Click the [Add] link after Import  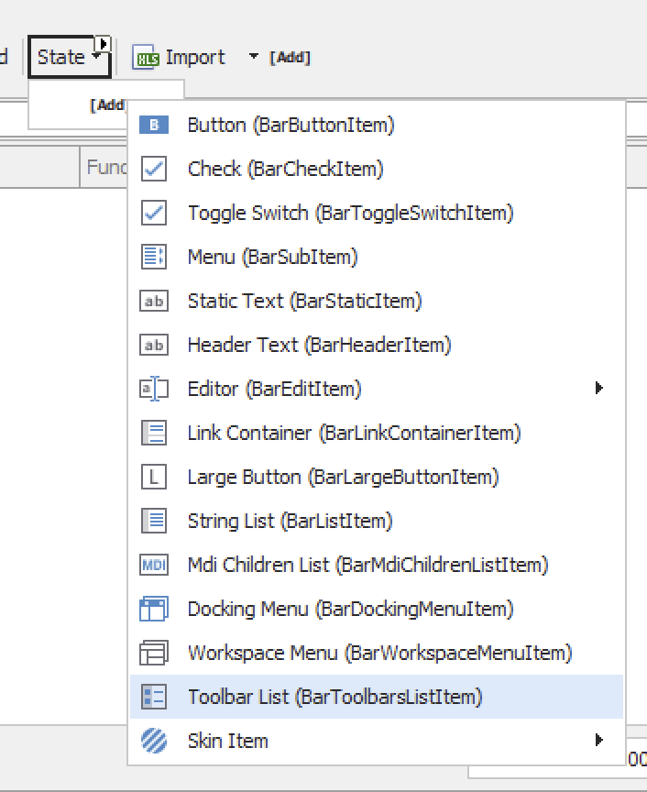[290, 58]
